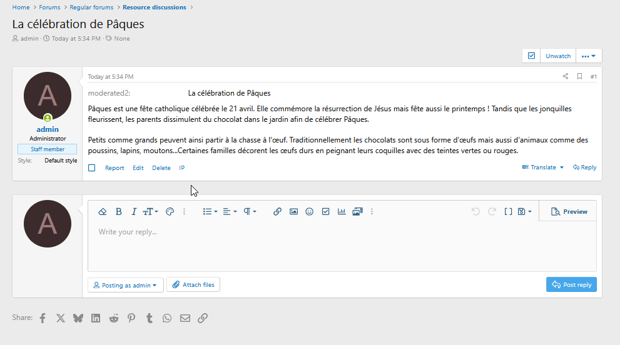Image resolution: width=620 pixels, height=345 pixels.
Task: Share thread on Pinterest
Action: point(131,318)
